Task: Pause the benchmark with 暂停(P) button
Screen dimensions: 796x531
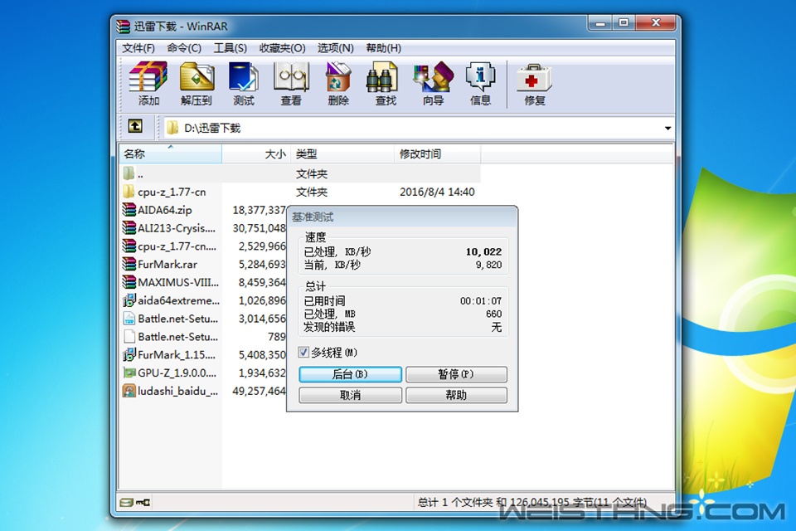Action: coord(456,374)
